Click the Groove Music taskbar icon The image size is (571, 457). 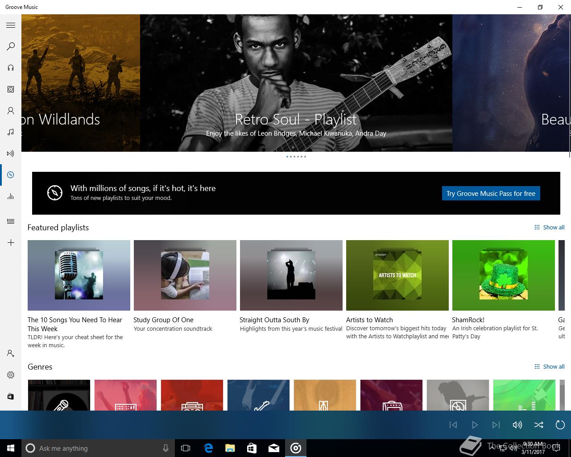click(x=296, y=448)
